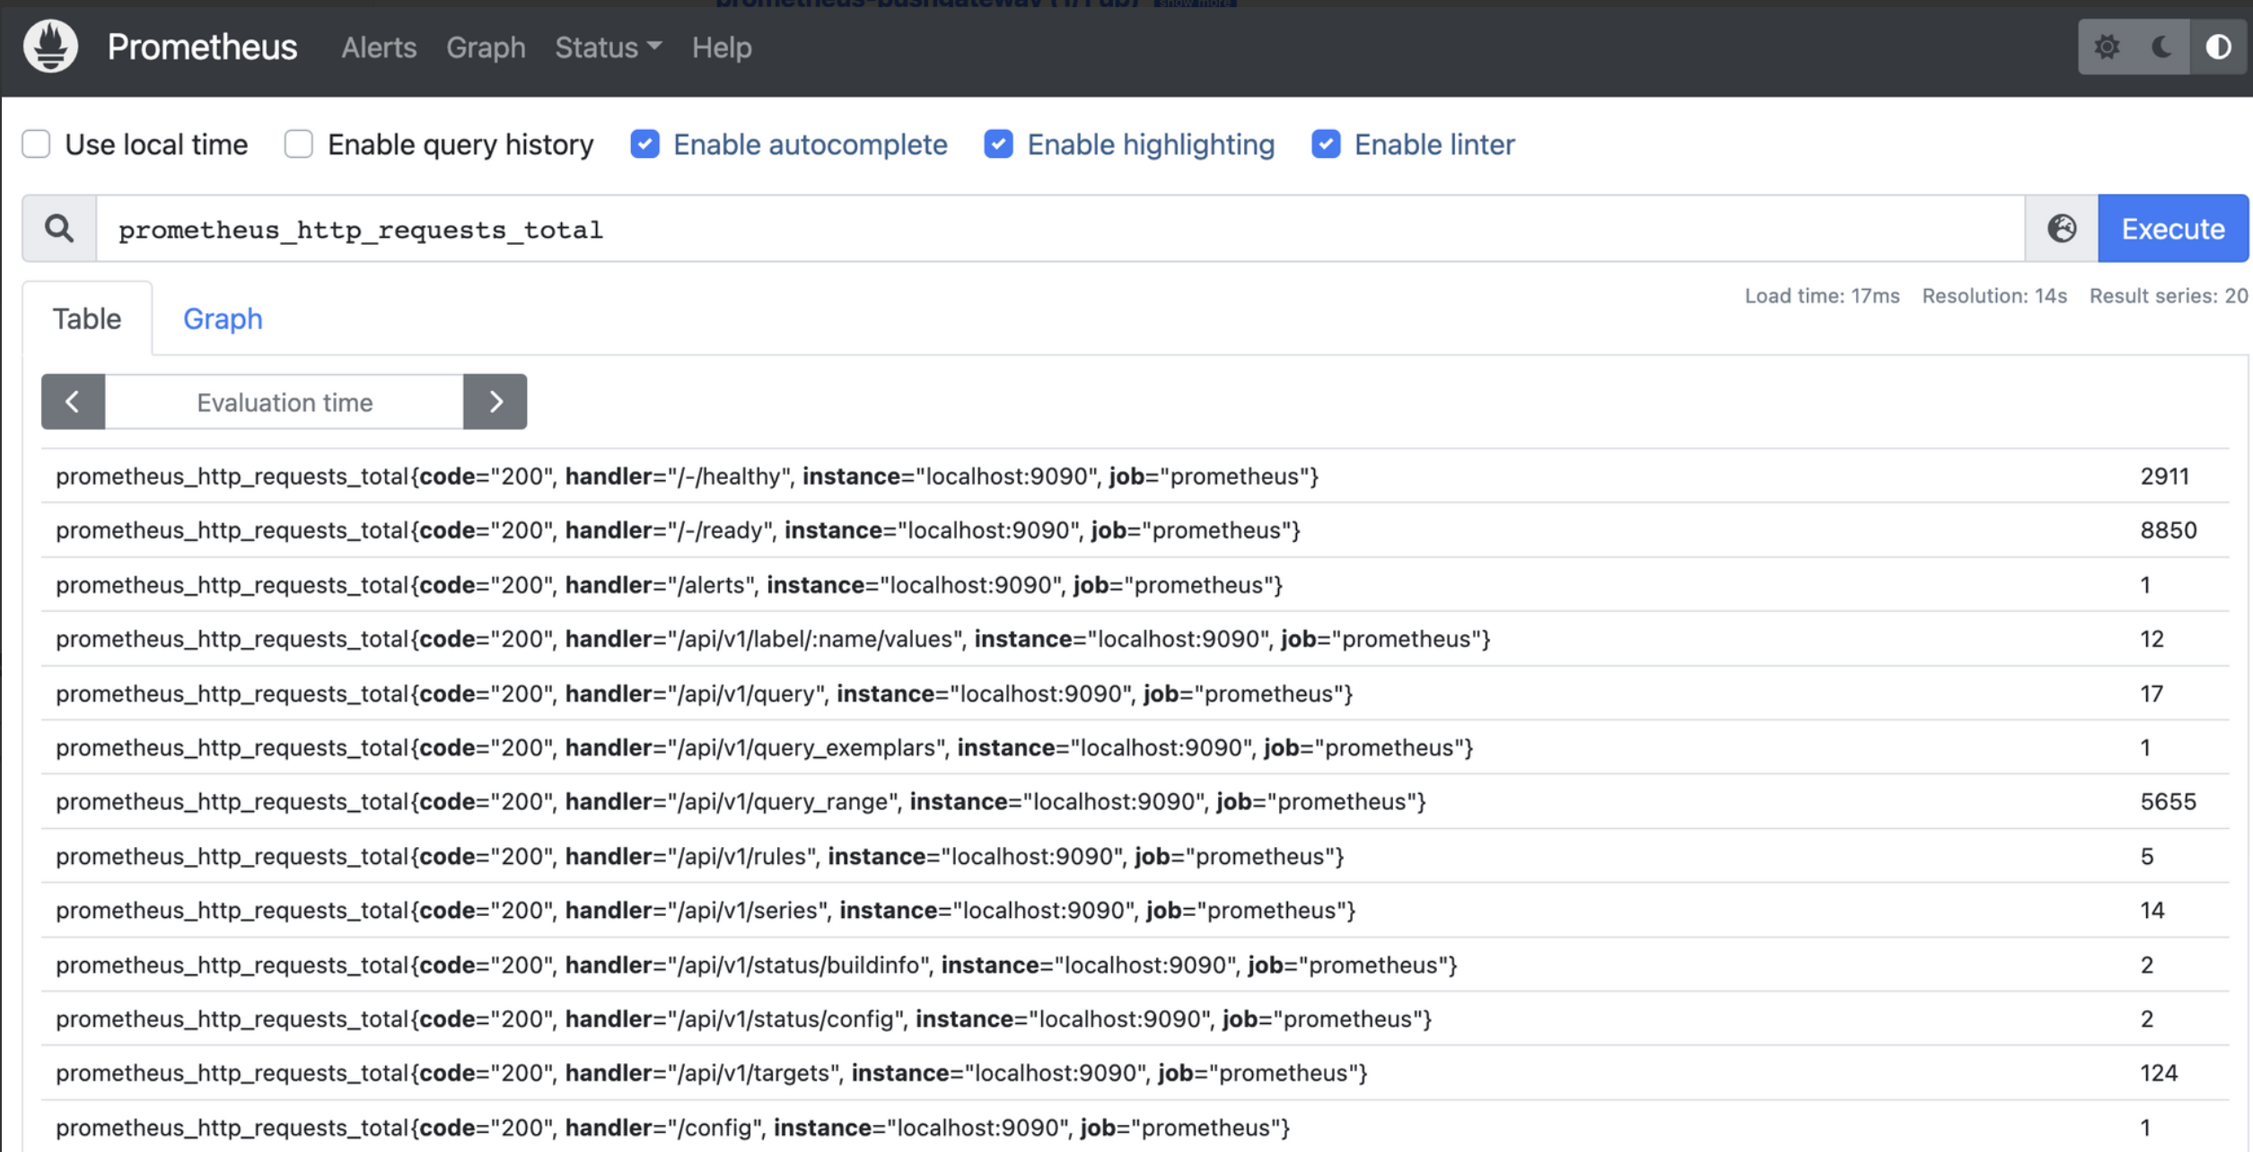Click the Evaluation time field
The width and height of the screenshot is (2253, 1152).
pyautogui.click(x=285, y=402)
